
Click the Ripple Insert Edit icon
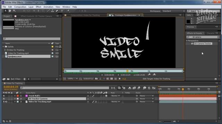149,74
